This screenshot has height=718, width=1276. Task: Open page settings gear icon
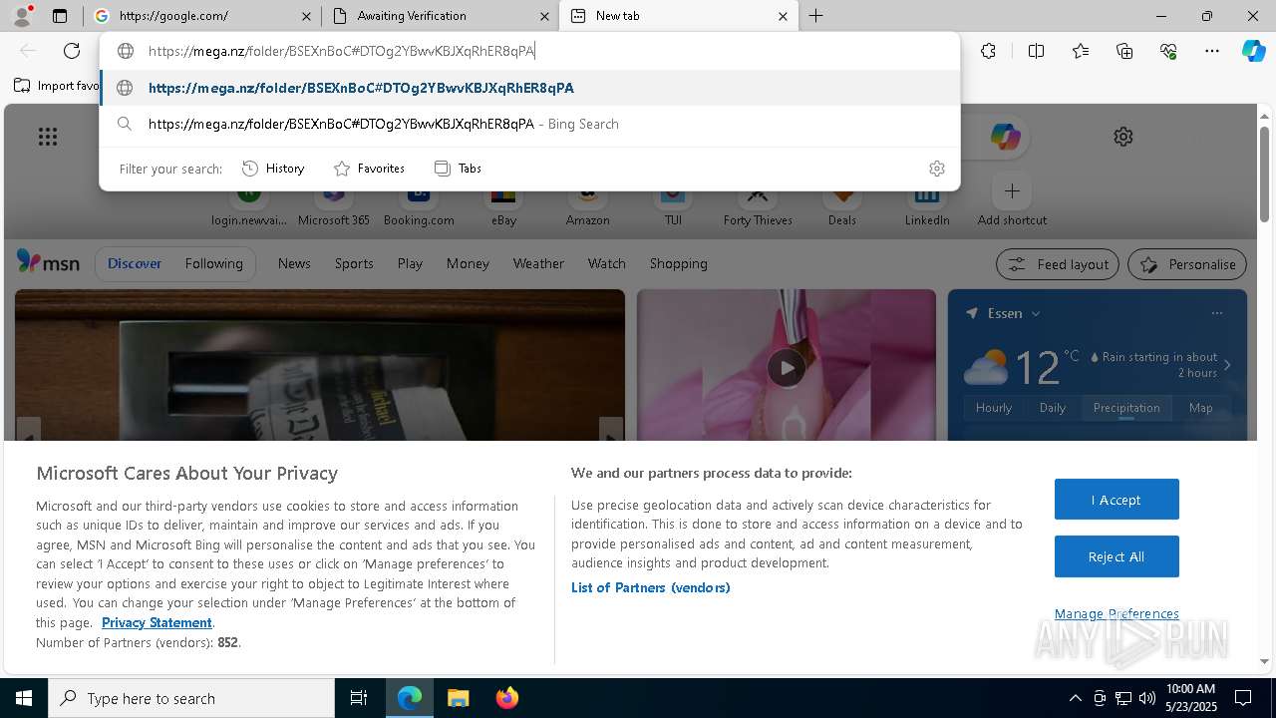click(1123, 137)
